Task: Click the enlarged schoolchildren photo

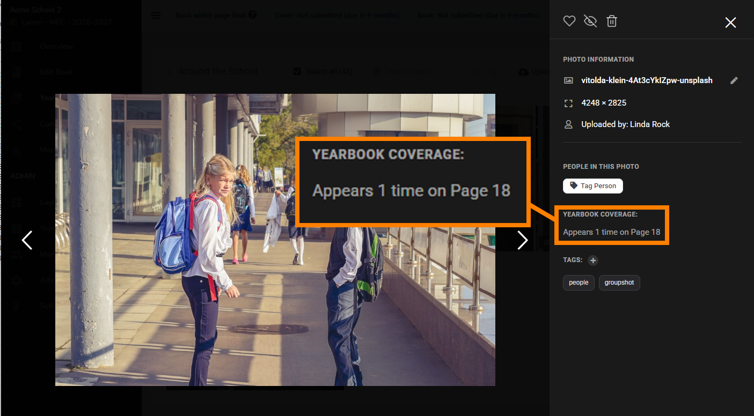Action: pyautogui.click(x=275, y=240)
